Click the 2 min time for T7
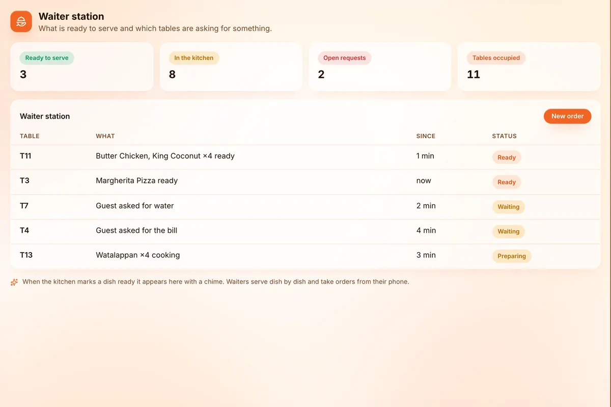Screen dimensions: 611x407 click(x=426, y=206)
